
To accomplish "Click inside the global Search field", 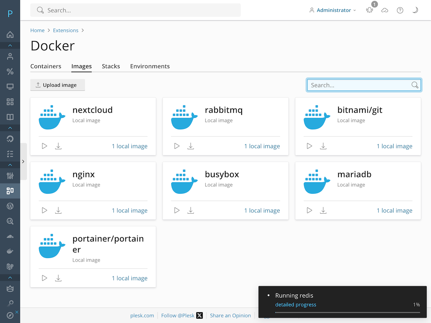I will point(135,10).
